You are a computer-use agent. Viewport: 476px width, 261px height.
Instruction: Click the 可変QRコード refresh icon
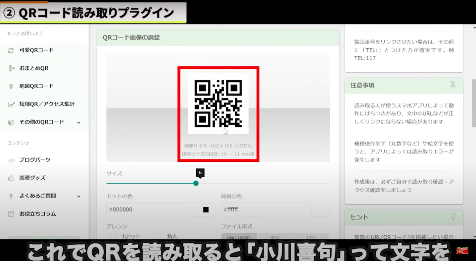pyautogui.click(x=11, y=51)
